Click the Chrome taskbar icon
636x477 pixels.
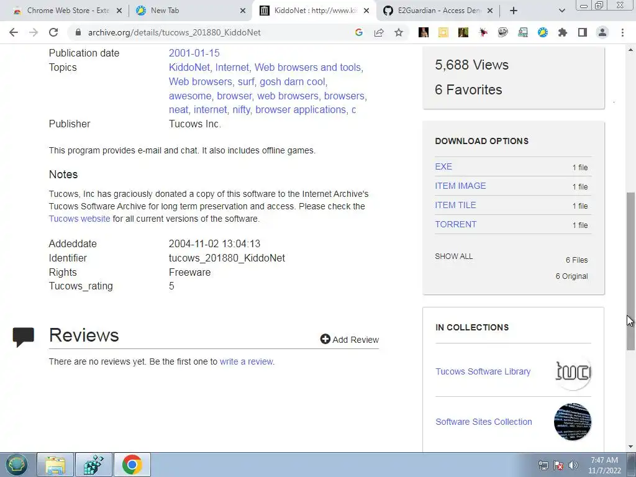[x=132, y=465]
